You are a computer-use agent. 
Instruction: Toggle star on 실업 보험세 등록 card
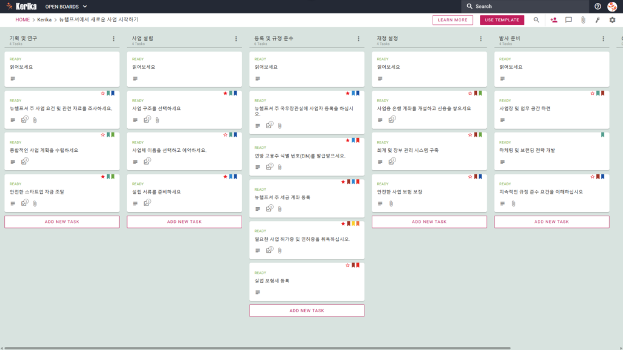(x=347, y=265)
